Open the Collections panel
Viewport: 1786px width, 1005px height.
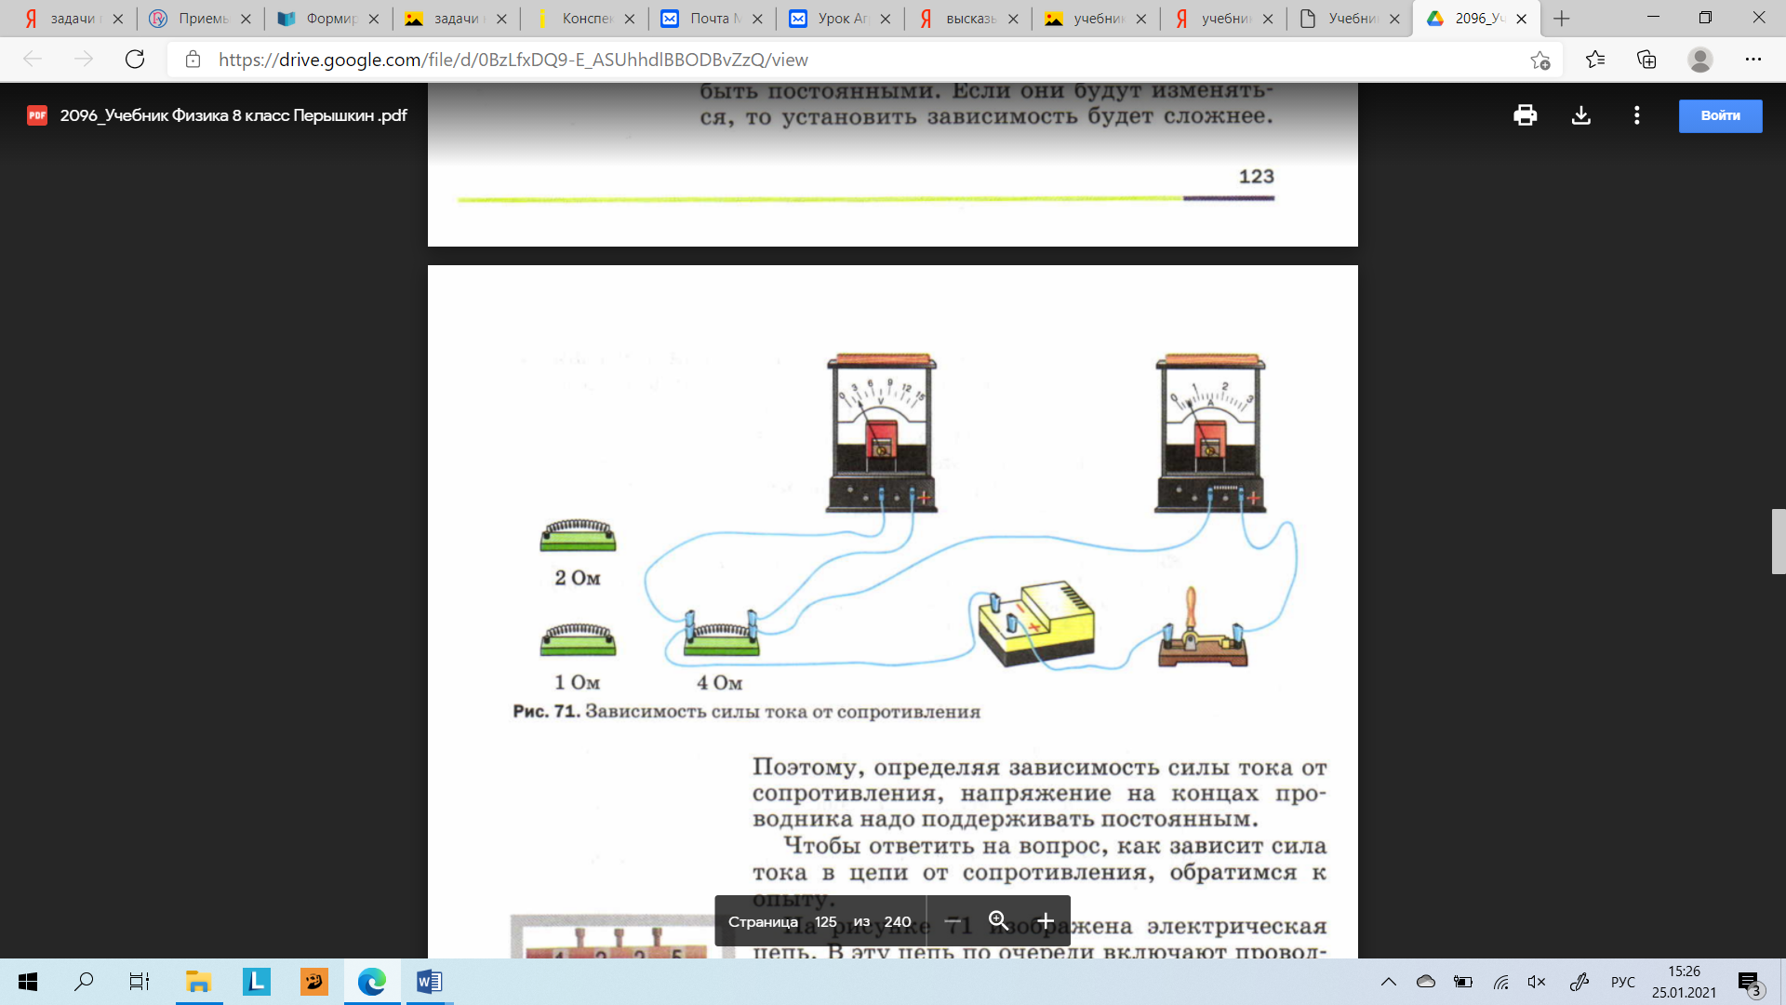[x=1646, y=60]
